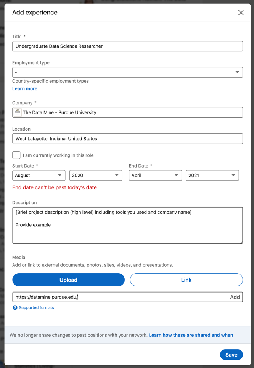This screenshot has width=254, height=368.
Task: Select the Link media button
Action: pos(186,280)
